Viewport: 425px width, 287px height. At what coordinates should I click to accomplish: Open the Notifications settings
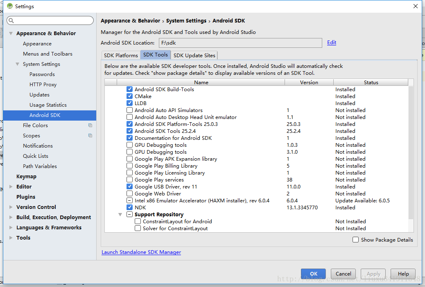point(38,146)
